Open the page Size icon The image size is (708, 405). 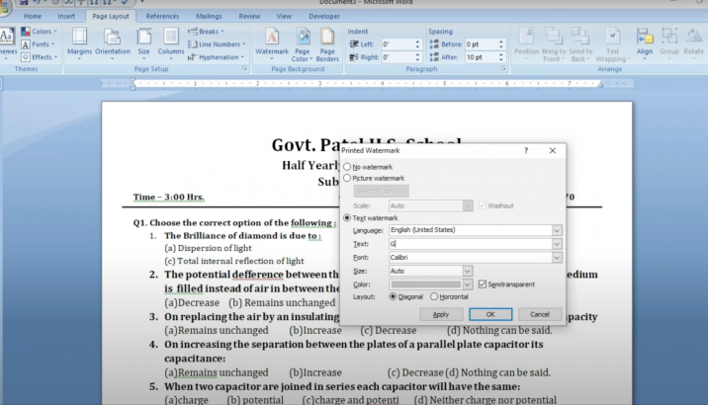143,40
